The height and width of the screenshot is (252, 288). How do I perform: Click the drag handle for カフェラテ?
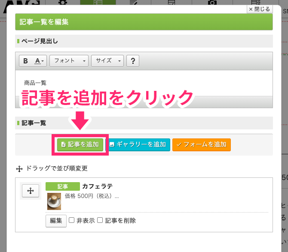click(30, 191)
